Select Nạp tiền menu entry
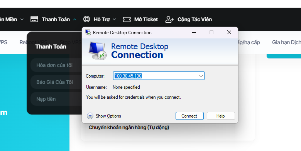This screenshot has height=151, width=301. pyautogui.click(x=56, y=99)
